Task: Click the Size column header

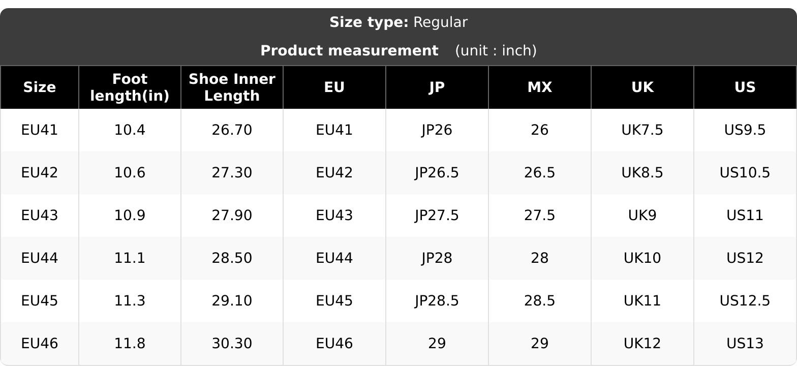Action: (40, 87)
